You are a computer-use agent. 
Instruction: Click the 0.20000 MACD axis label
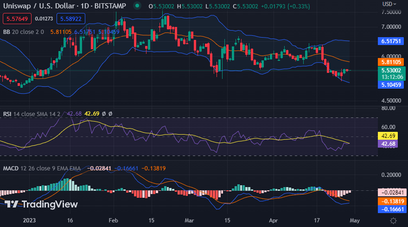[x=391, y=175]
